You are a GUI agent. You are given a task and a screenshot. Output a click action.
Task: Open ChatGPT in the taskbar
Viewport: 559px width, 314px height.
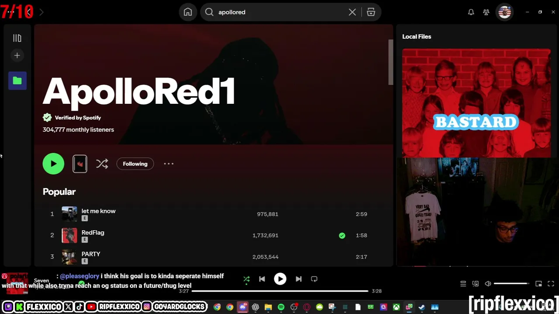pos(255,307)
